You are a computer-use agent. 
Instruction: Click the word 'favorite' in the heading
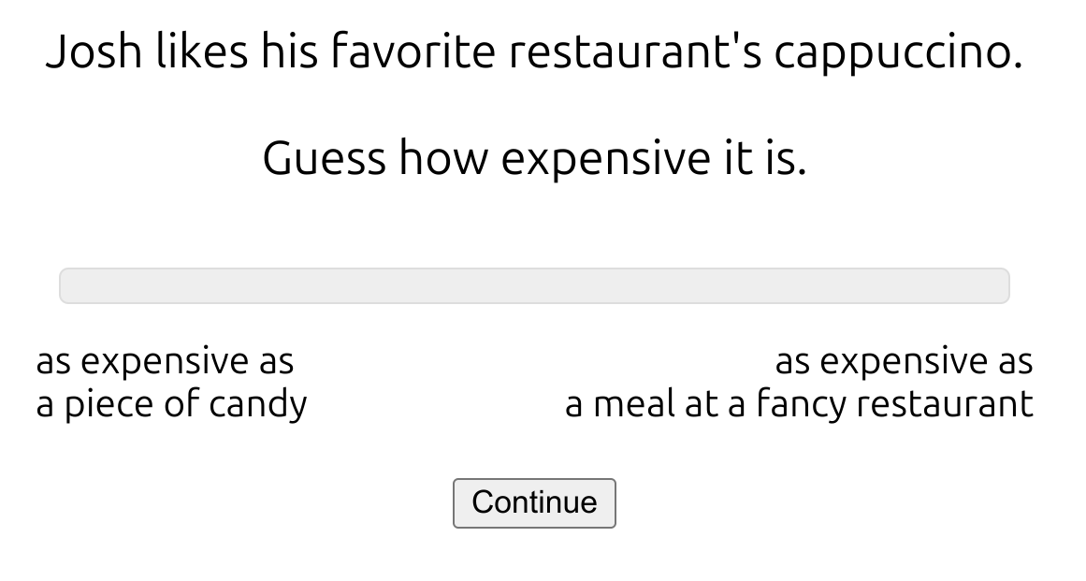413,52
